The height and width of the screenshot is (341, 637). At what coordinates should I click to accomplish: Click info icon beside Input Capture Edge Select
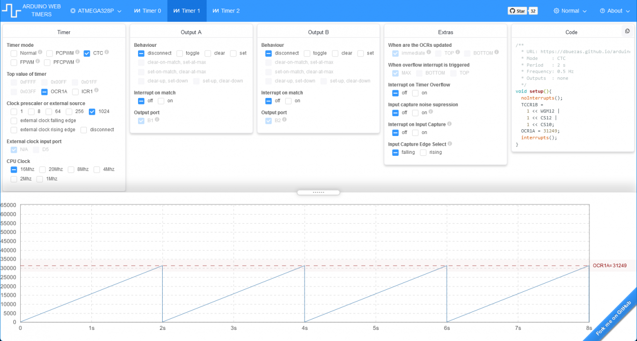(x=450, y=144)
